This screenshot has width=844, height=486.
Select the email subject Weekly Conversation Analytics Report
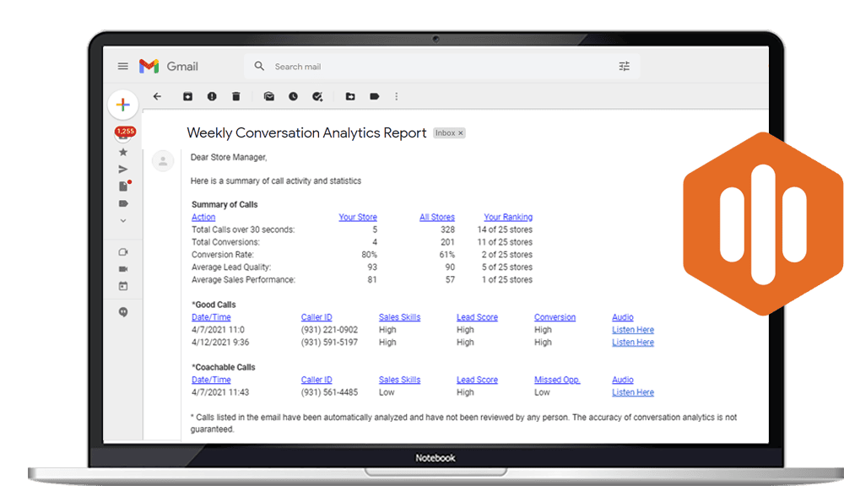(306, 133)
